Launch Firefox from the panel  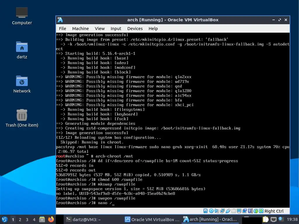tap(51, 219)
